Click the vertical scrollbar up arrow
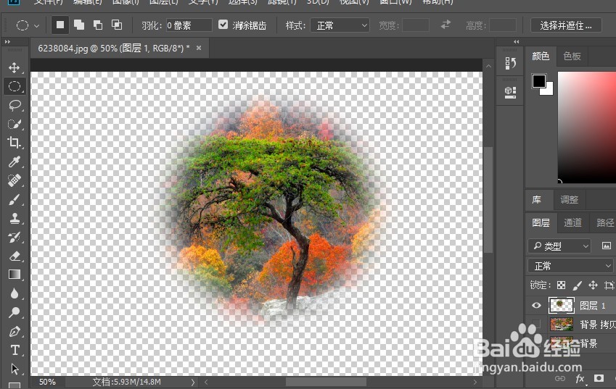Viewport: 616px width, 389px height. [x=488, y=66]
